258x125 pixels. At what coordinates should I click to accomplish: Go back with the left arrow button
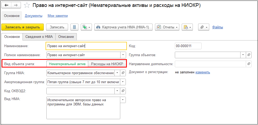(6, 5)
